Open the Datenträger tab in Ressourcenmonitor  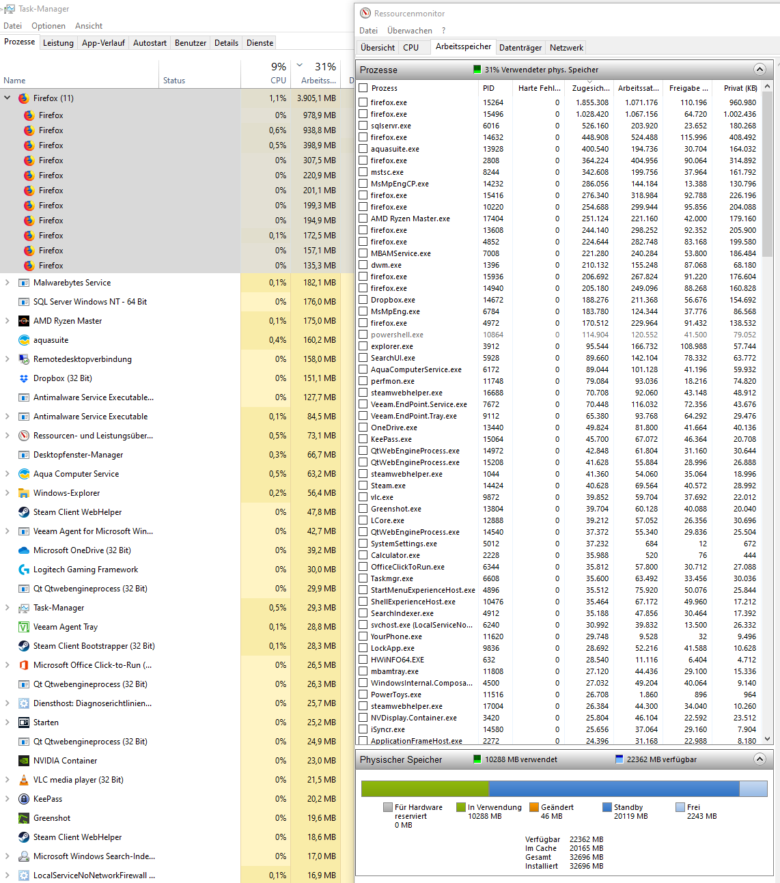click(520, 48)
